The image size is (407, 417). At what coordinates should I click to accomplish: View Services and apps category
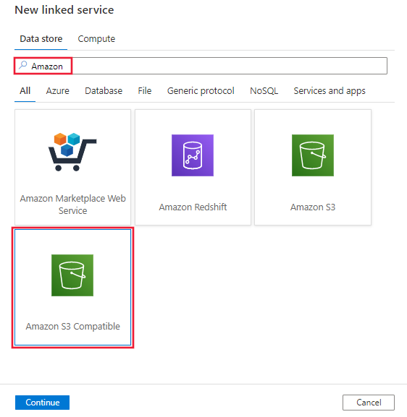330,90
